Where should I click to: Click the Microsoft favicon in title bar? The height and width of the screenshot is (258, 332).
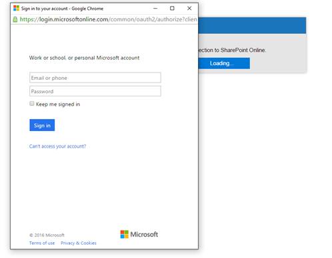coord(16,8)
